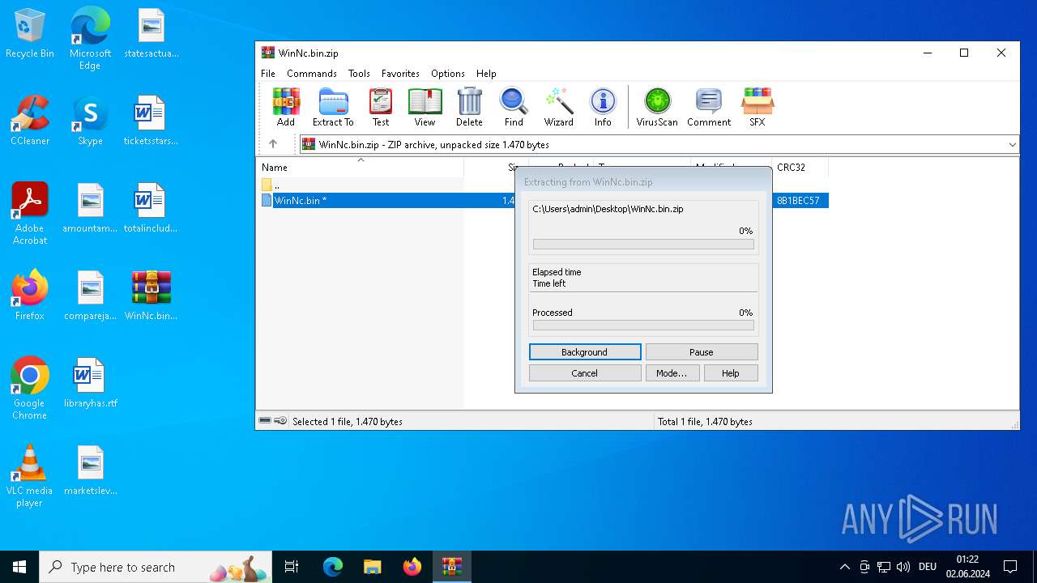Click the file extraction progress bar

pos(643,245)
